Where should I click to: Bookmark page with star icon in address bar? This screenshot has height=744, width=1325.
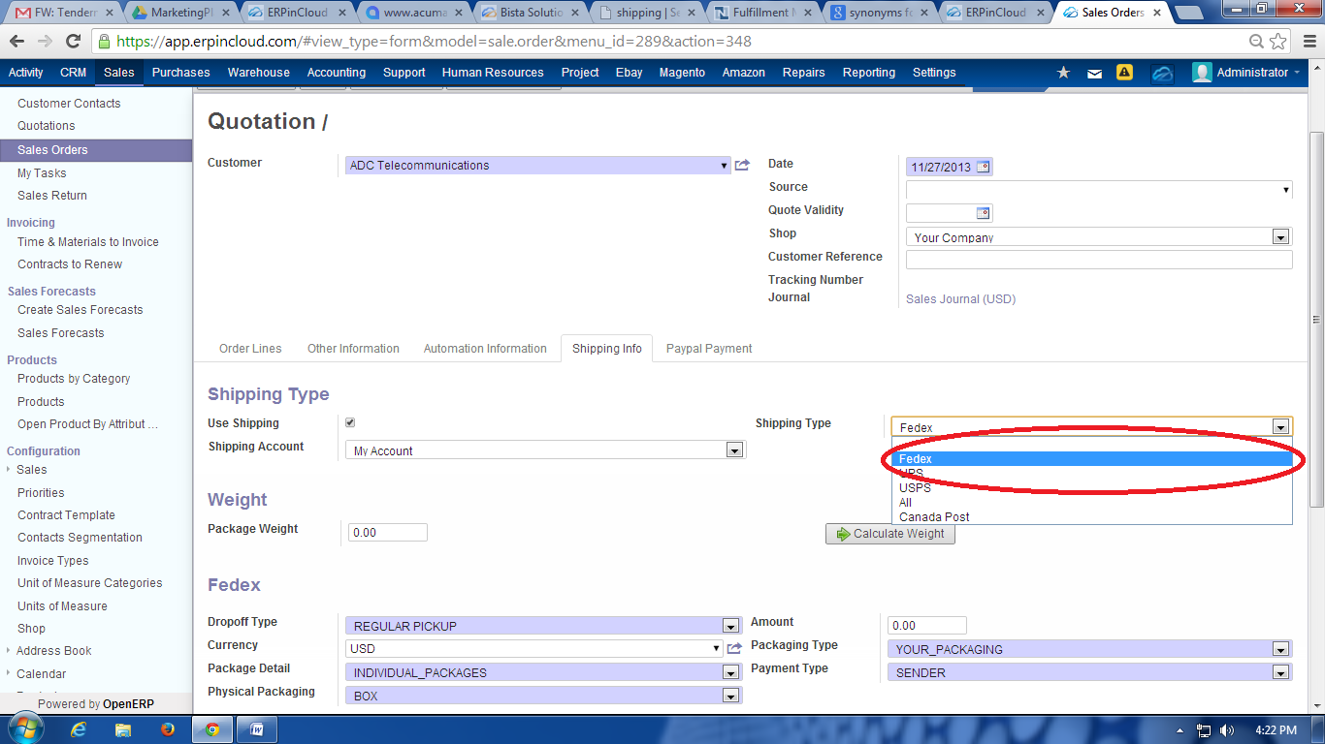(x=1278, y=42)
